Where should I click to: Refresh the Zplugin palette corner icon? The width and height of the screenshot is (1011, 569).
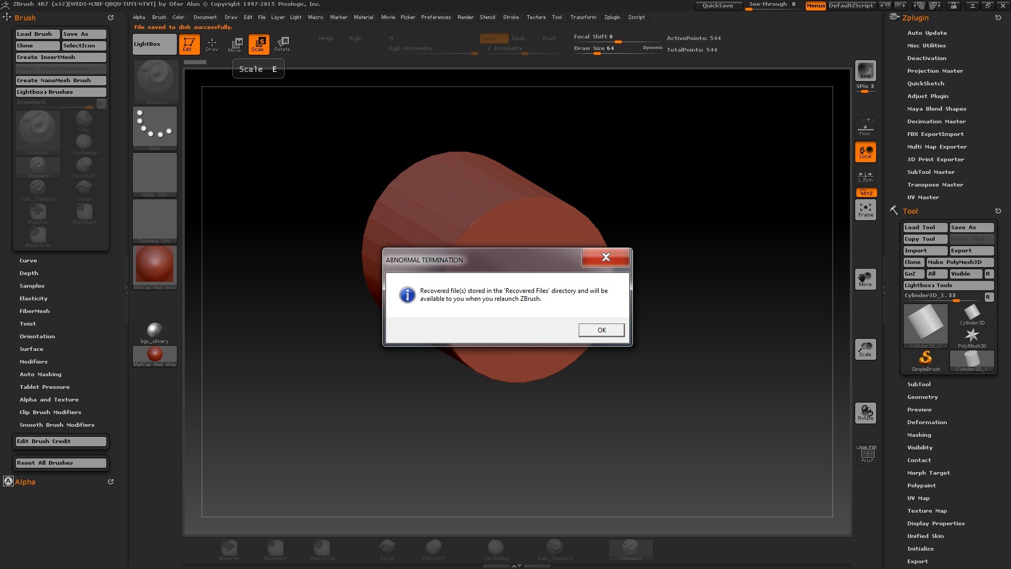(x=998, y=17)
